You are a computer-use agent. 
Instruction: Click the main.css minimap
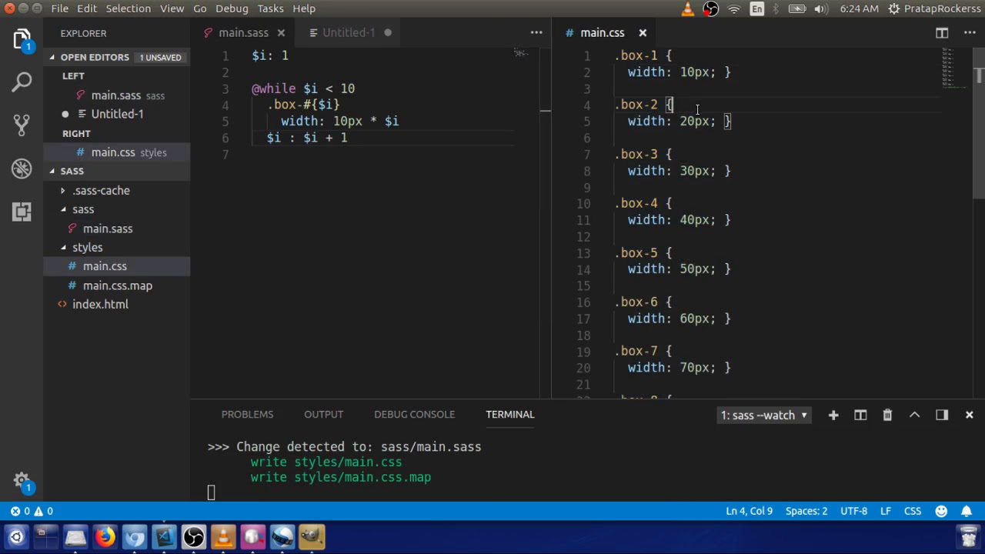953,68
